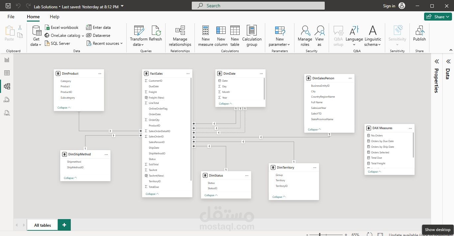Select the Home ribbon tab
The image size is (454, 236).
tap(33, 17)
